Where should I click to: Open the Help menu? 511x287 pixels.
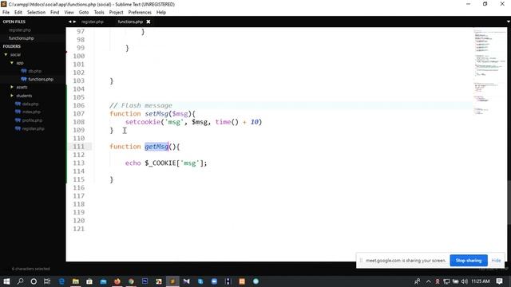point(161,13)
